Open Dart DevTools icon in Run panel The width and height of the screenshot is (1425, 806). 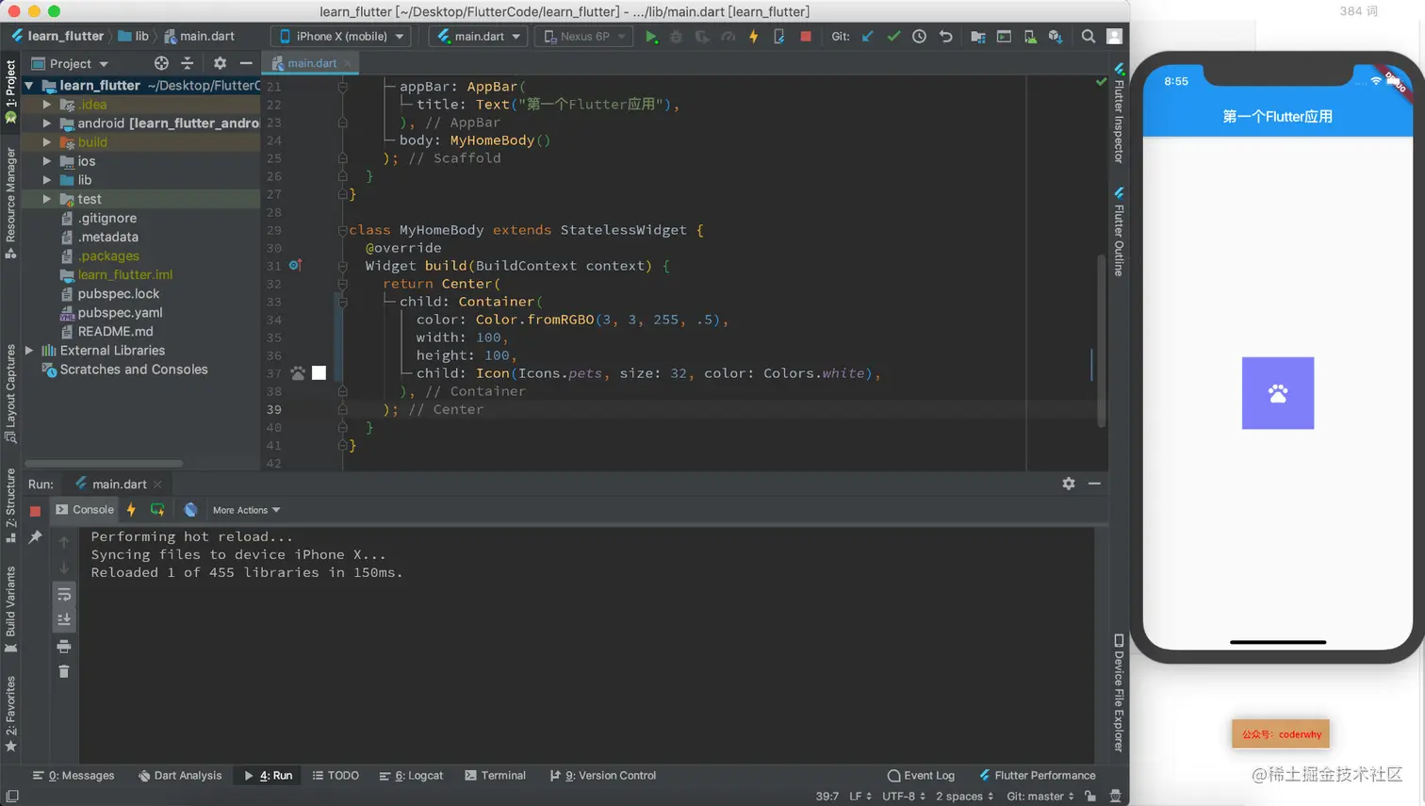(x=190, y=510)
